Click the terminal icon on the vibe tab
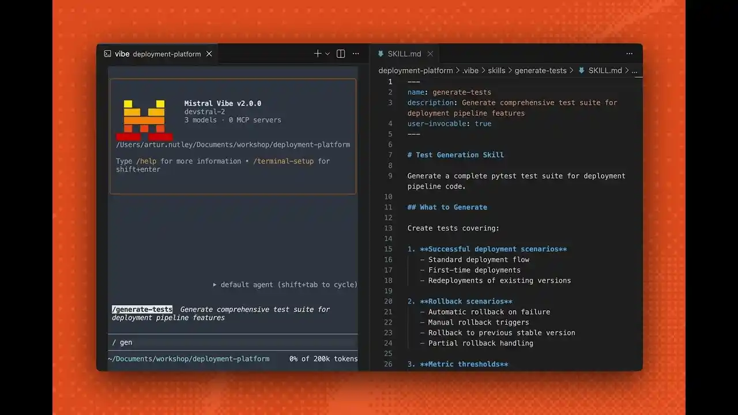Screen dimensions: 738x415 [x=107, y=54]
